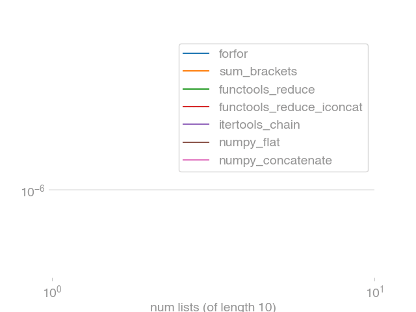Click the 10⁰ x-axis tick label
Screen dimensions: 416x312
[52, 292]
